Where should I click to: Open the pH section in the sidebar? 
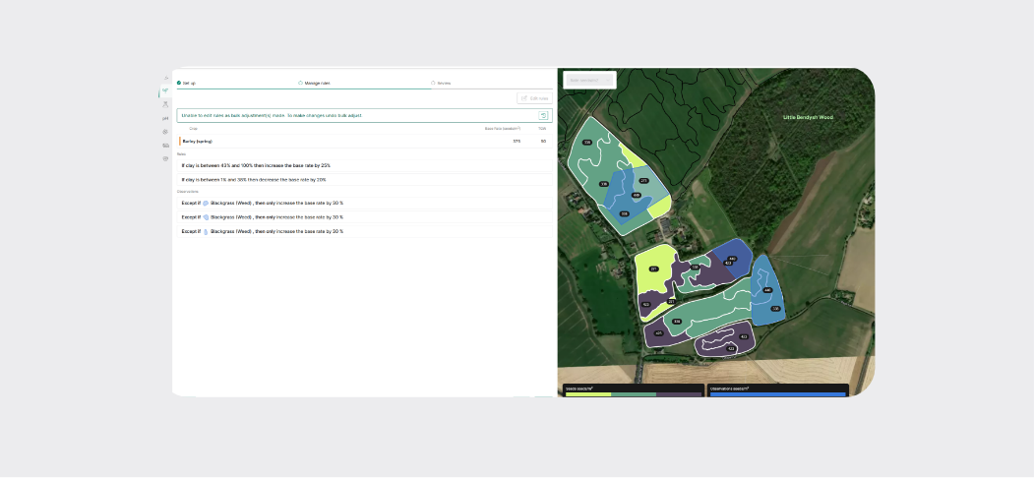pos(165,118)
